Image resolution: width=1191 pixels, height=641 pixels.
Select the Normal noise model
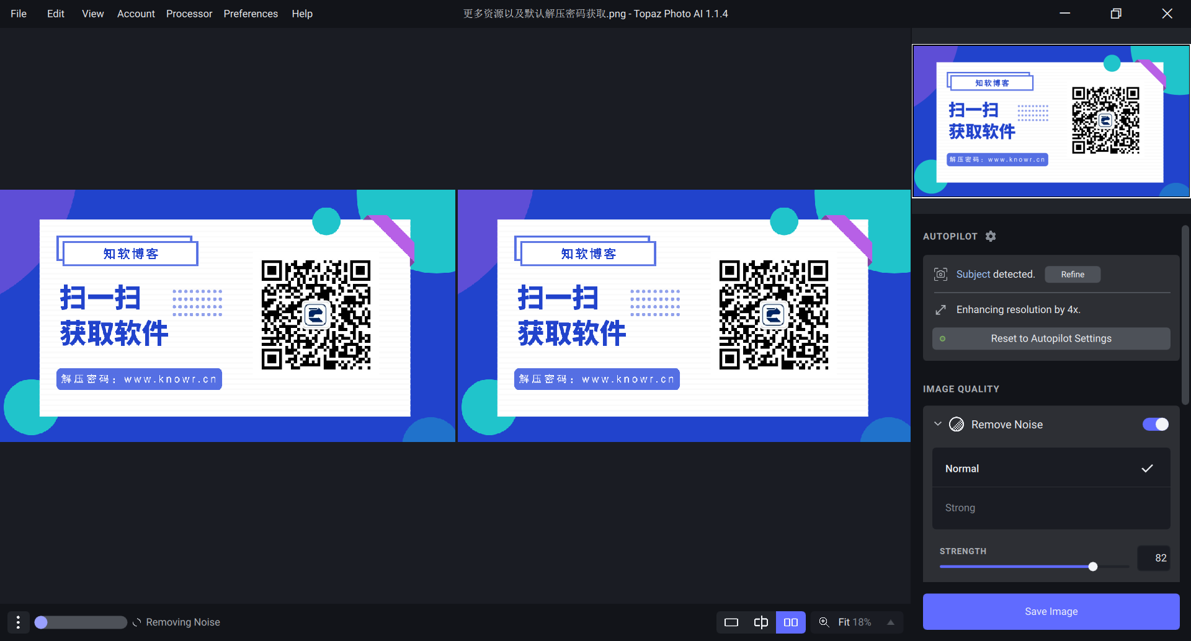(x=1051, y=468)
